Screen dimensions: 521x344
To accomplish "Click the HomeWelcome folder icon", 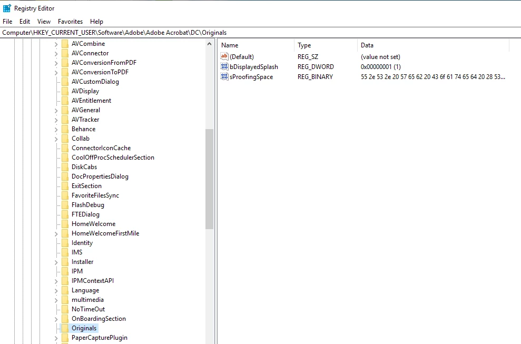I will click(65, 224).
